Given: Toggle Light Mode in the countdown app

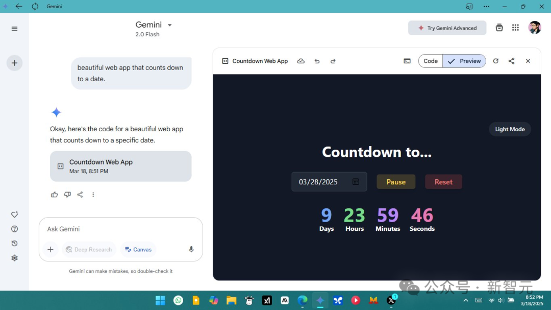Looking at the screenshot, I should click(x=510, y=129).
